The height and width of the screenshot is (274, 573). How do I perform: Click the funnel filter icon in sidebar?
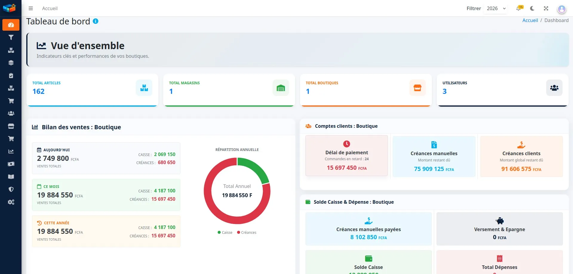click(x=11, y=38)
